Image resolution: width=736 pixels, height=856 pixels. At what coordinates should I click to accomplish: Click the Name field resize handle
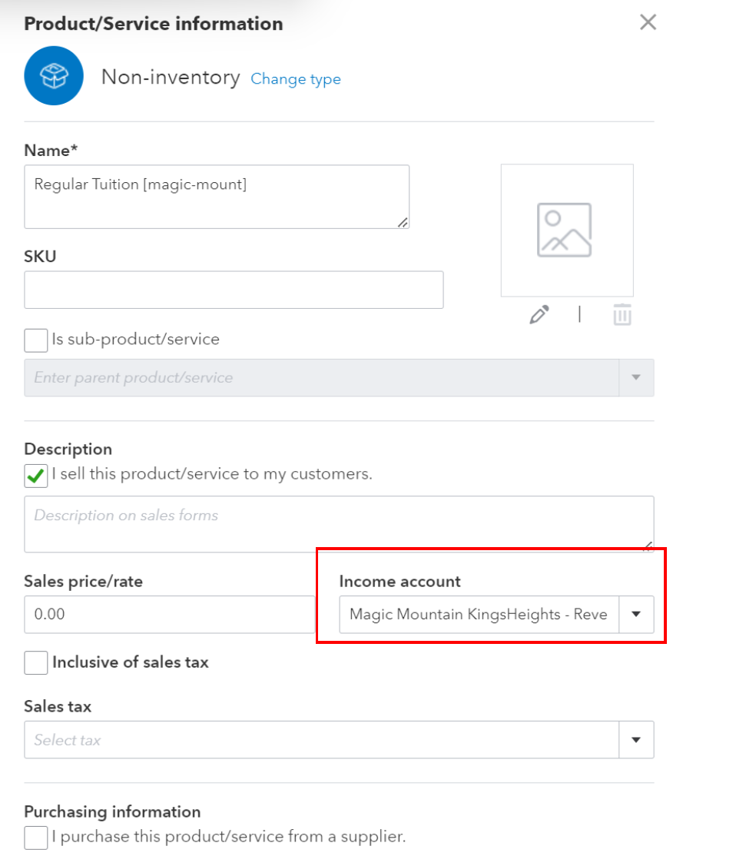(x=403, y=222)
